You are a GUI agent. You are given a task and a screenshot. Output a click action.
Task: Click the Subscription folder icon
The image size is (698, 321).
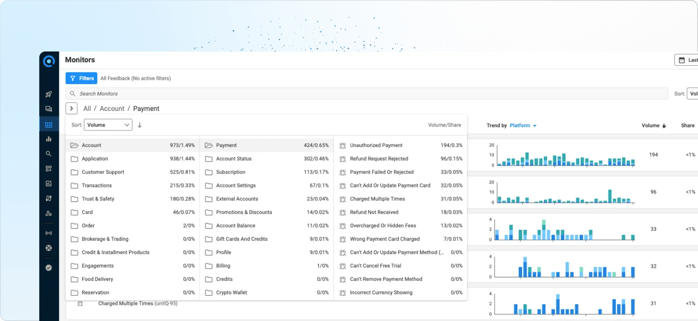coord(209,172)
